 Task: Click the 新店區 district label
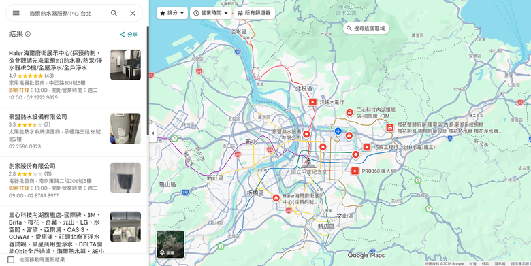tap(326, 226)
